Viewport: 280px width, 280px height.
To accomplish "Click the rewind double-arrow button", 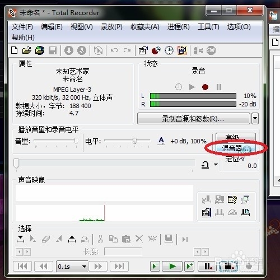I will tap(44, 266).
